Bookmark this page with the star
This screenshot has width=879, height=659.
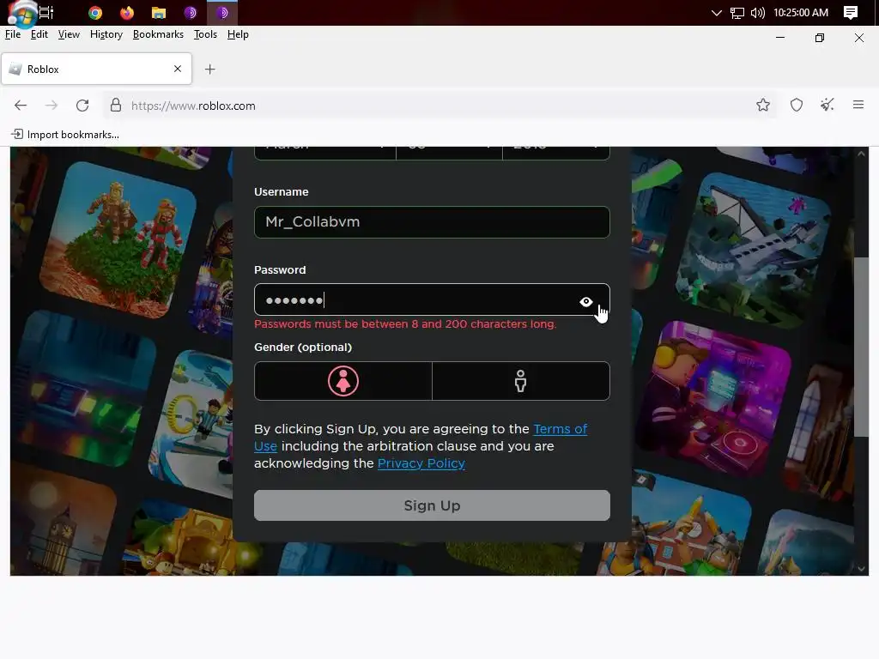click(x=762, y=105)
